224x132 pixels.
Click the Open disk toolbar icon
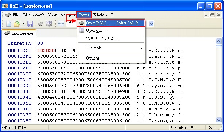(49, 24)
